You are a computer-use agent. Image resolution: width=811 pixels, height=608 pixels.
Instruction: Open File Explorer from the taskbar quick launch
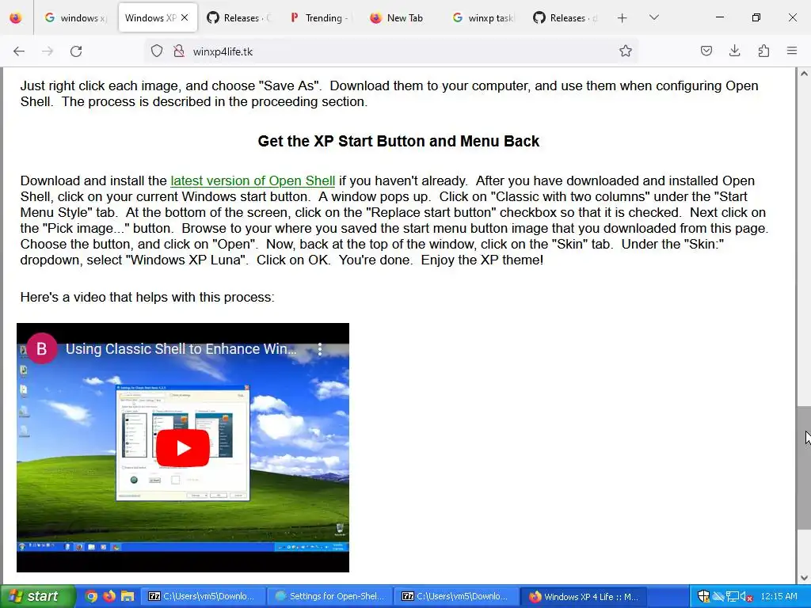coord(128,596)
